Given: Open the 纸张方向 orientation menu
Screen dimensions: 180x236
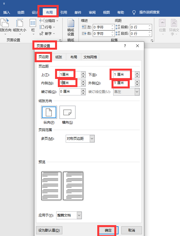Looking at the screenshot, I should point(5,27).
